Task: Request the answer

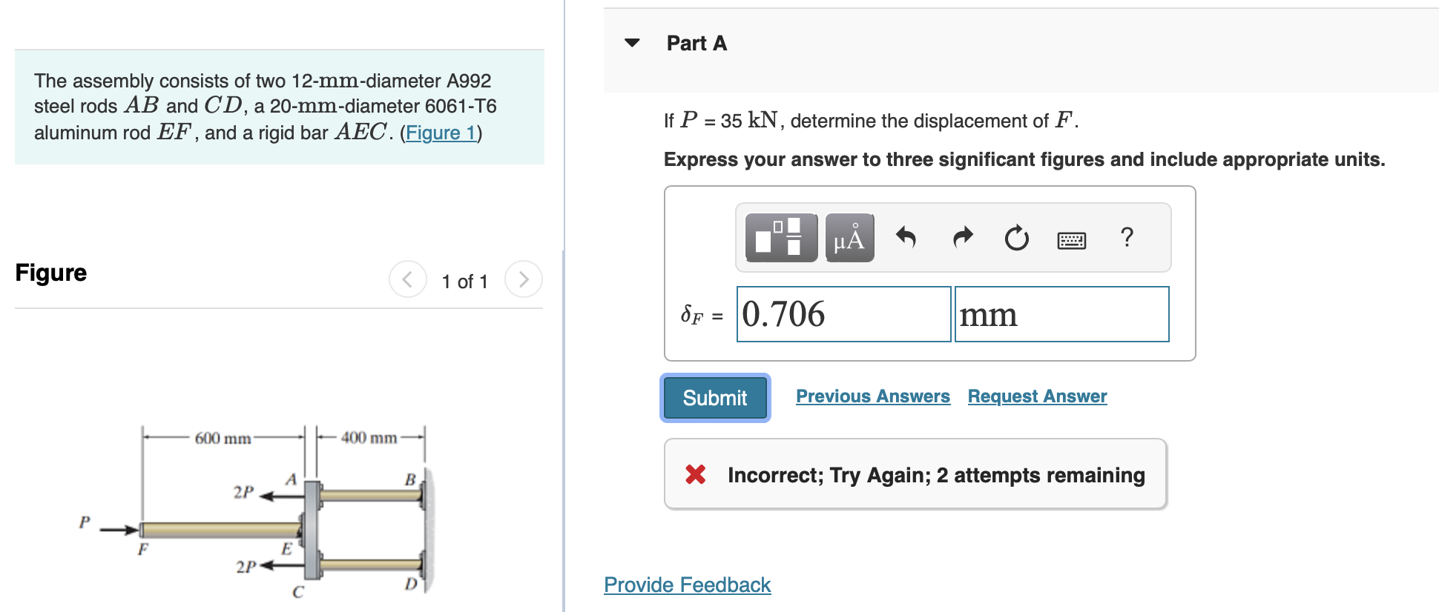Action: 1036,396
